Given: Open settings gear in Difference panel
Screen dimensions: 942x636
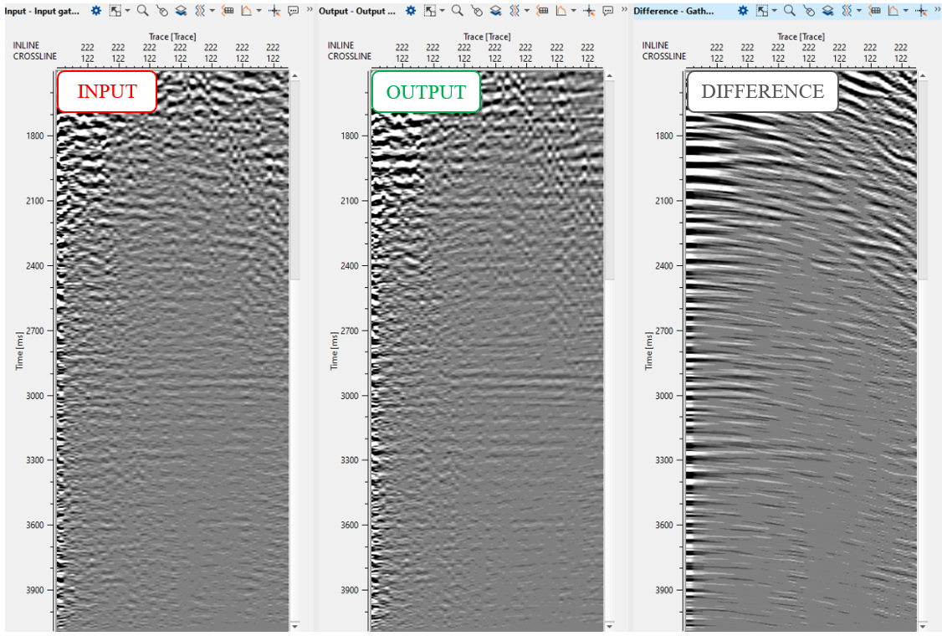Looking at the screenshot, I should tap(742, 11).
